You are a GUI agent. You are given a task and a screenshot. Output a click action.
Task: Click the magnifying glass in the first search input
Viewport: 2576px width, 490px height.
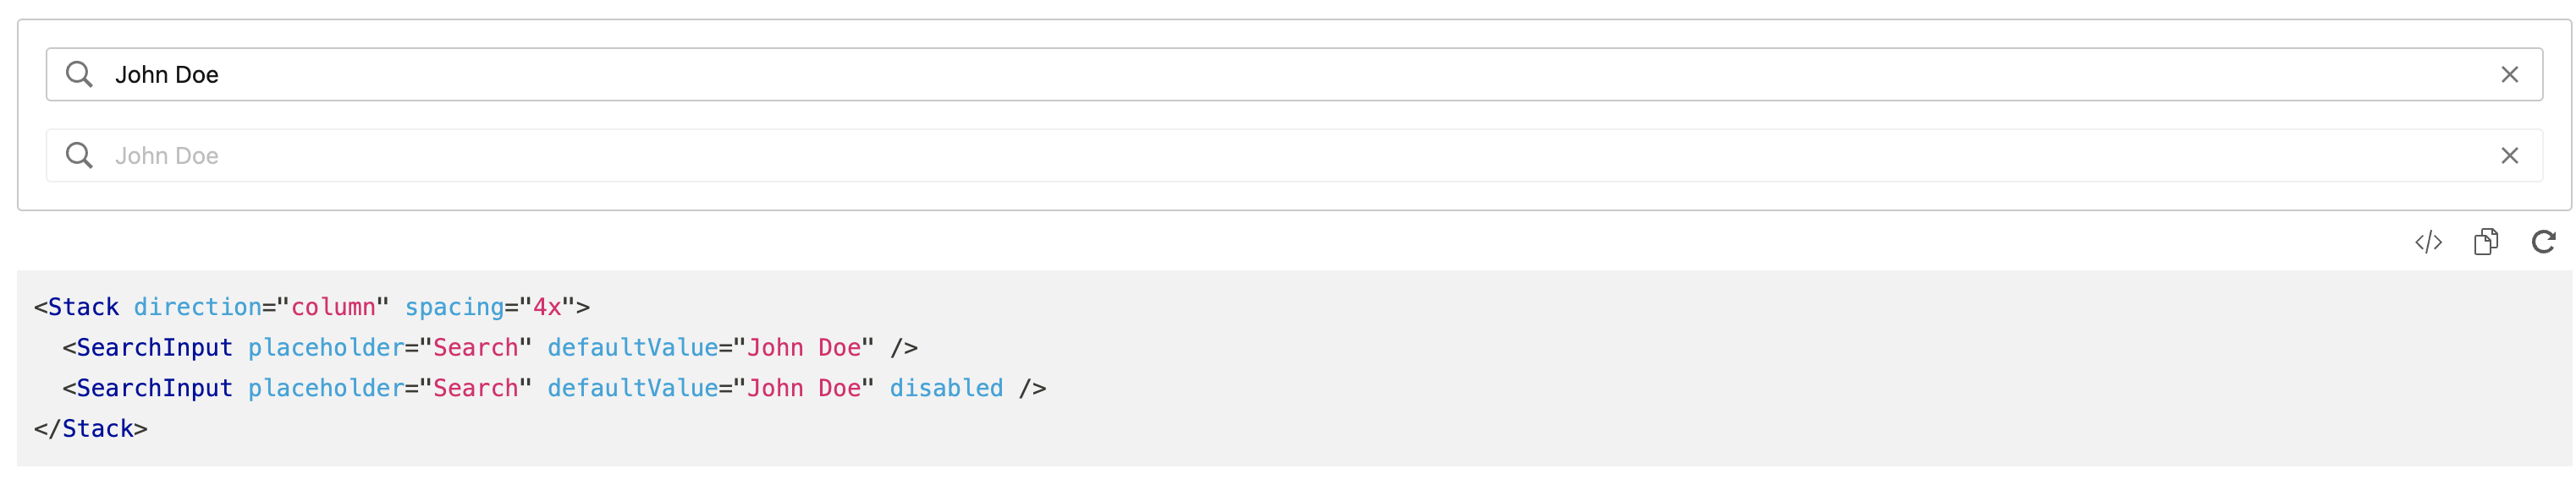click(79, 73)
